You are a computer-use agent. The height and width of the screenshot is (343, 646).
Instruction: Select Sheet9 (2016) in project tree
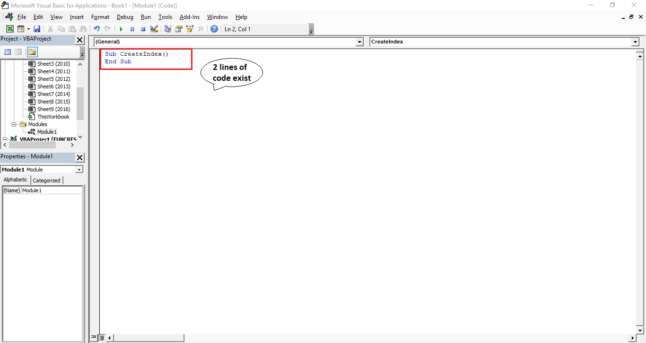[53, 109]
